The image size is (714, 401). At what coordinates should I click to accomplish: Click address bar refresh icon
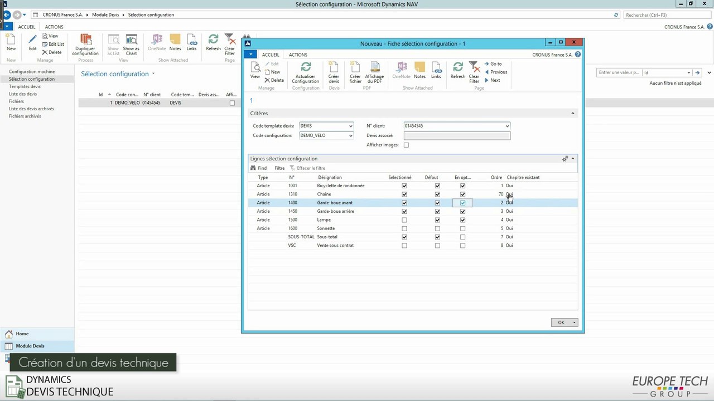tap(616, 15)
